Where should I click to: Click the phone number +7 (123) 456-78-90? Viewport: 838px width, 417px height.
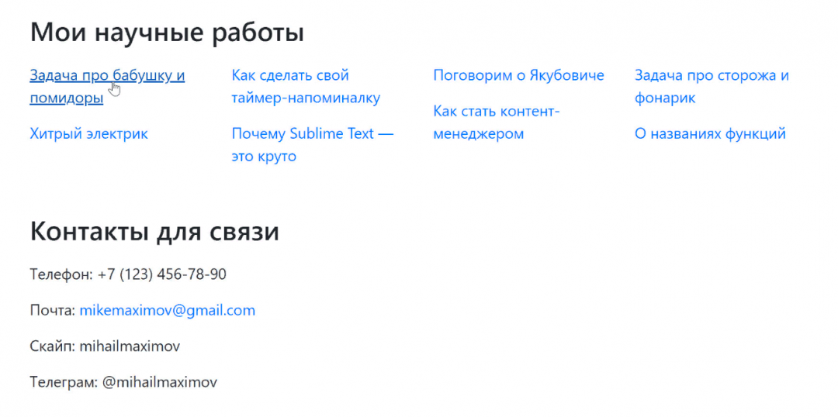point(162,274)
